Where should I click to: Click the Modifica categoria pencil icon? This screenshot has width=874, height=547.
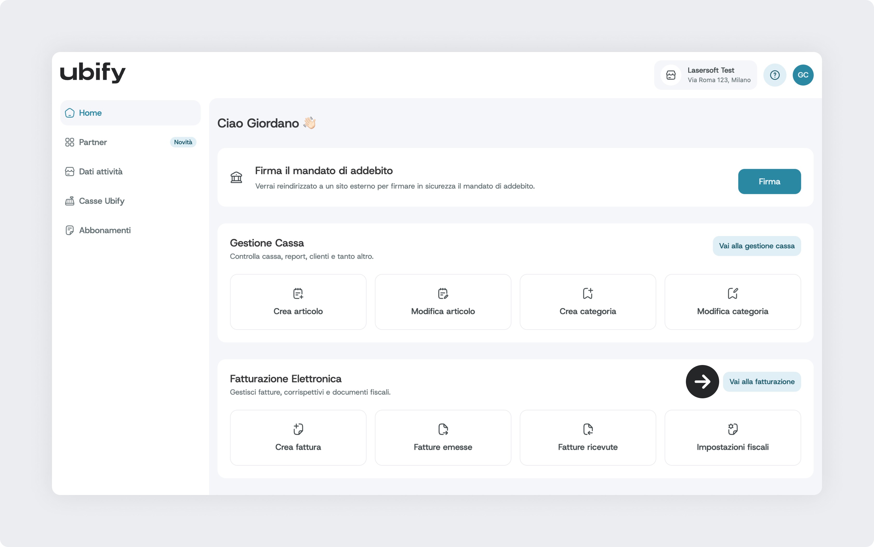(x=733, y=294)
